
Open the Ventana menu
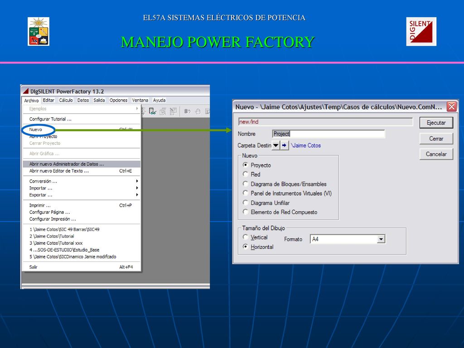tap(140, 100)
